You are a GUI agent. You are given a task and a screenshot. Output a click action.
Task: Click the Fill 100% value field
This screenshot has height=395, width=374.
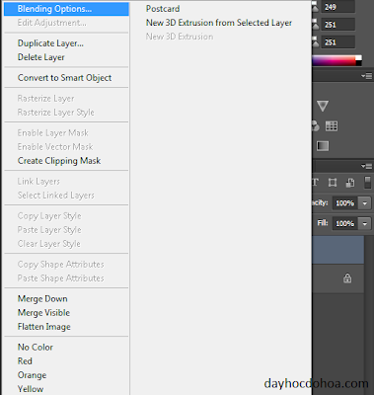pos(345,224)
